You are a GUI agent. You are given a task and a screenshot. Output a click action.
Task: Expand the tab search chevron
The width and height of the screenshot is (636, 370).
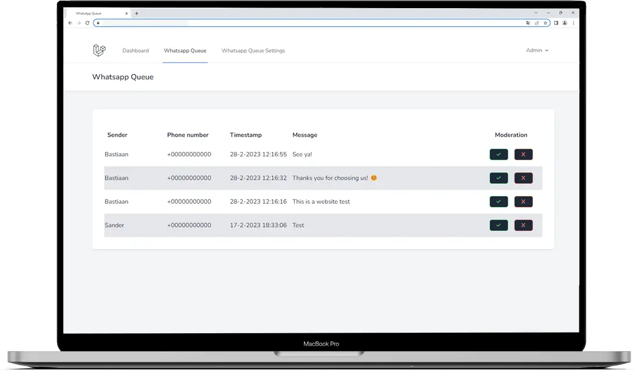(536, 13)
